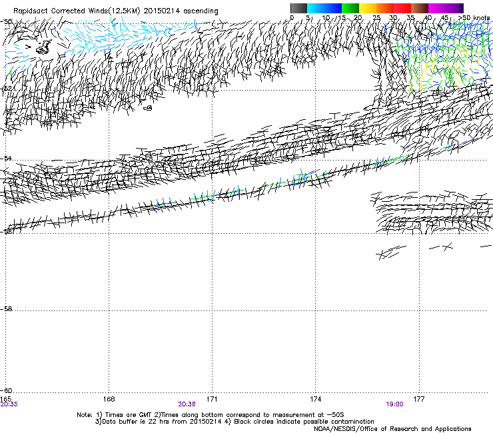Click the purple time stamp '20:35'
This screenshot has height=433, width=493.
[9, 404]
